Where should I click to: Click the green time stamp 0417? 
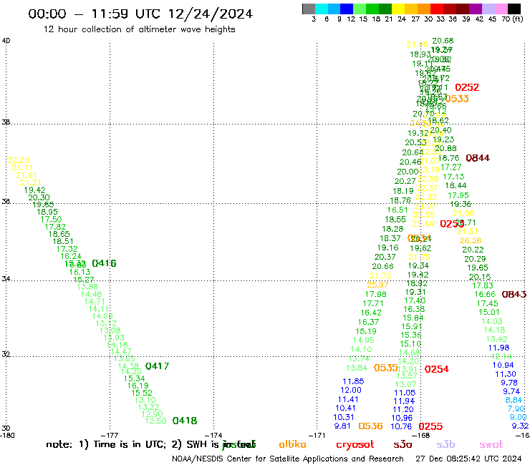pos(157,366)
